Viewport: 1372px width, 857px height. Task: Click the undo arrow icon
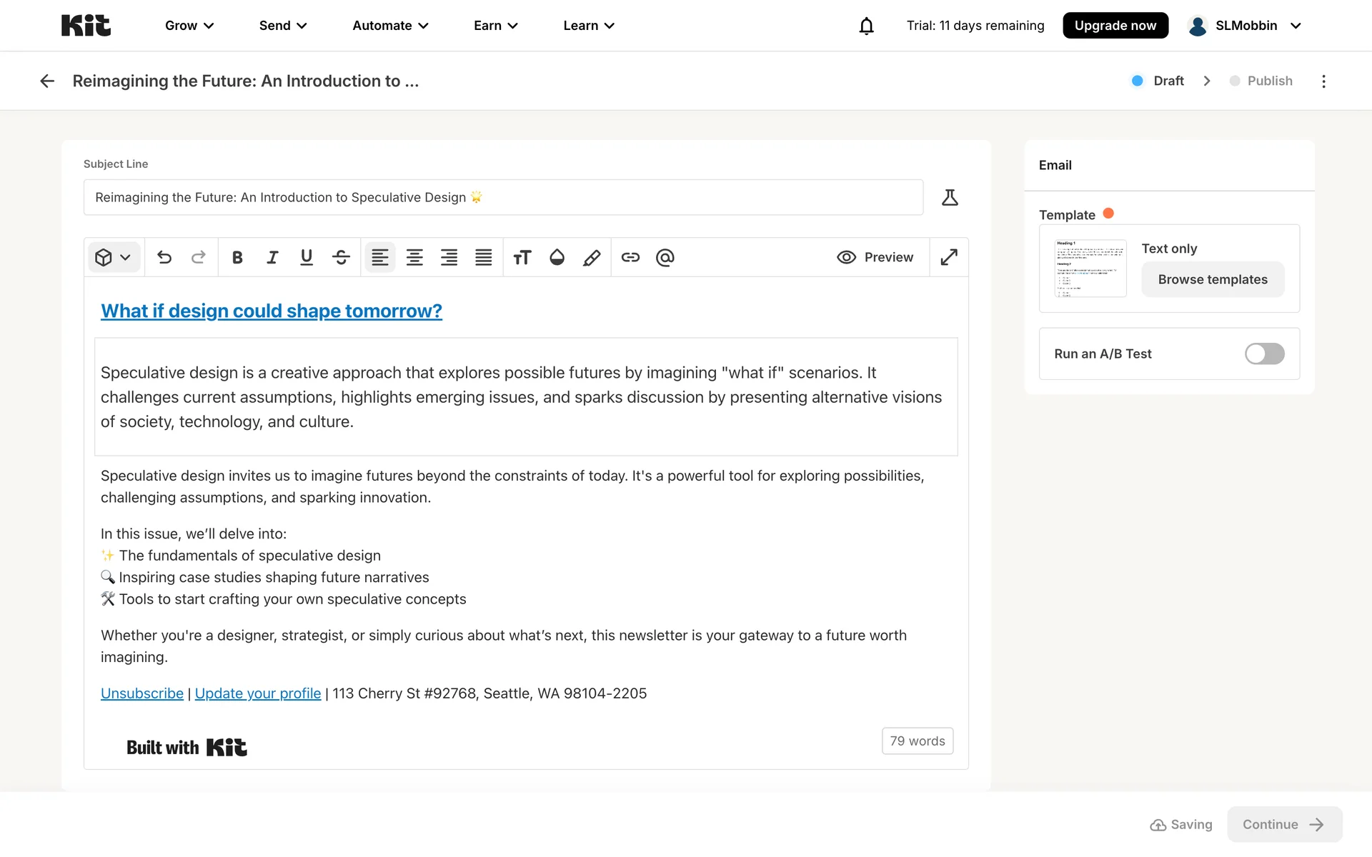pos(164,257)
